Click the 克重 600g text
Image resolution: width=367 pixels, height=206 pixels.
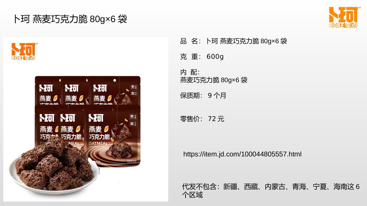pyautogui.click(x=202, y=57)
